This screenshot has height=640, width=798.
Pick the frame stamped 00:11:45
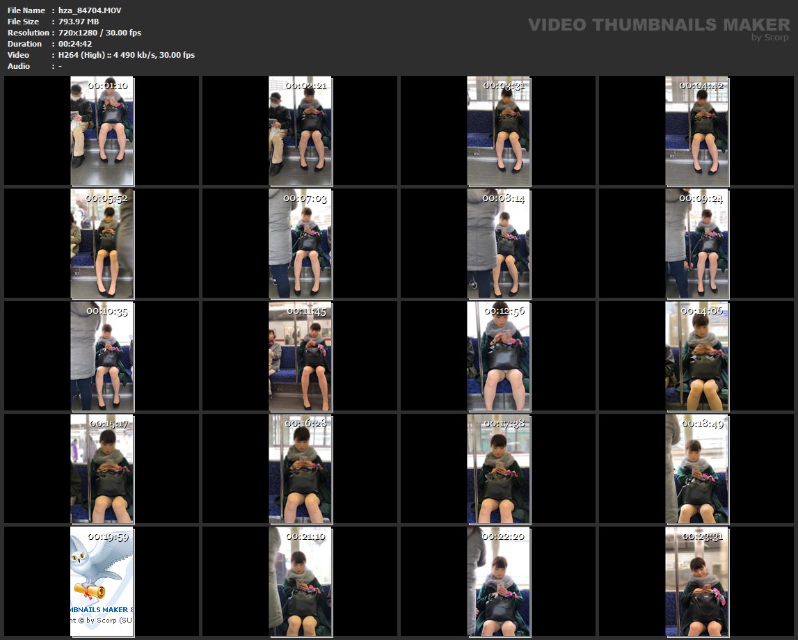pyautogui.click(x=301, y=356)
